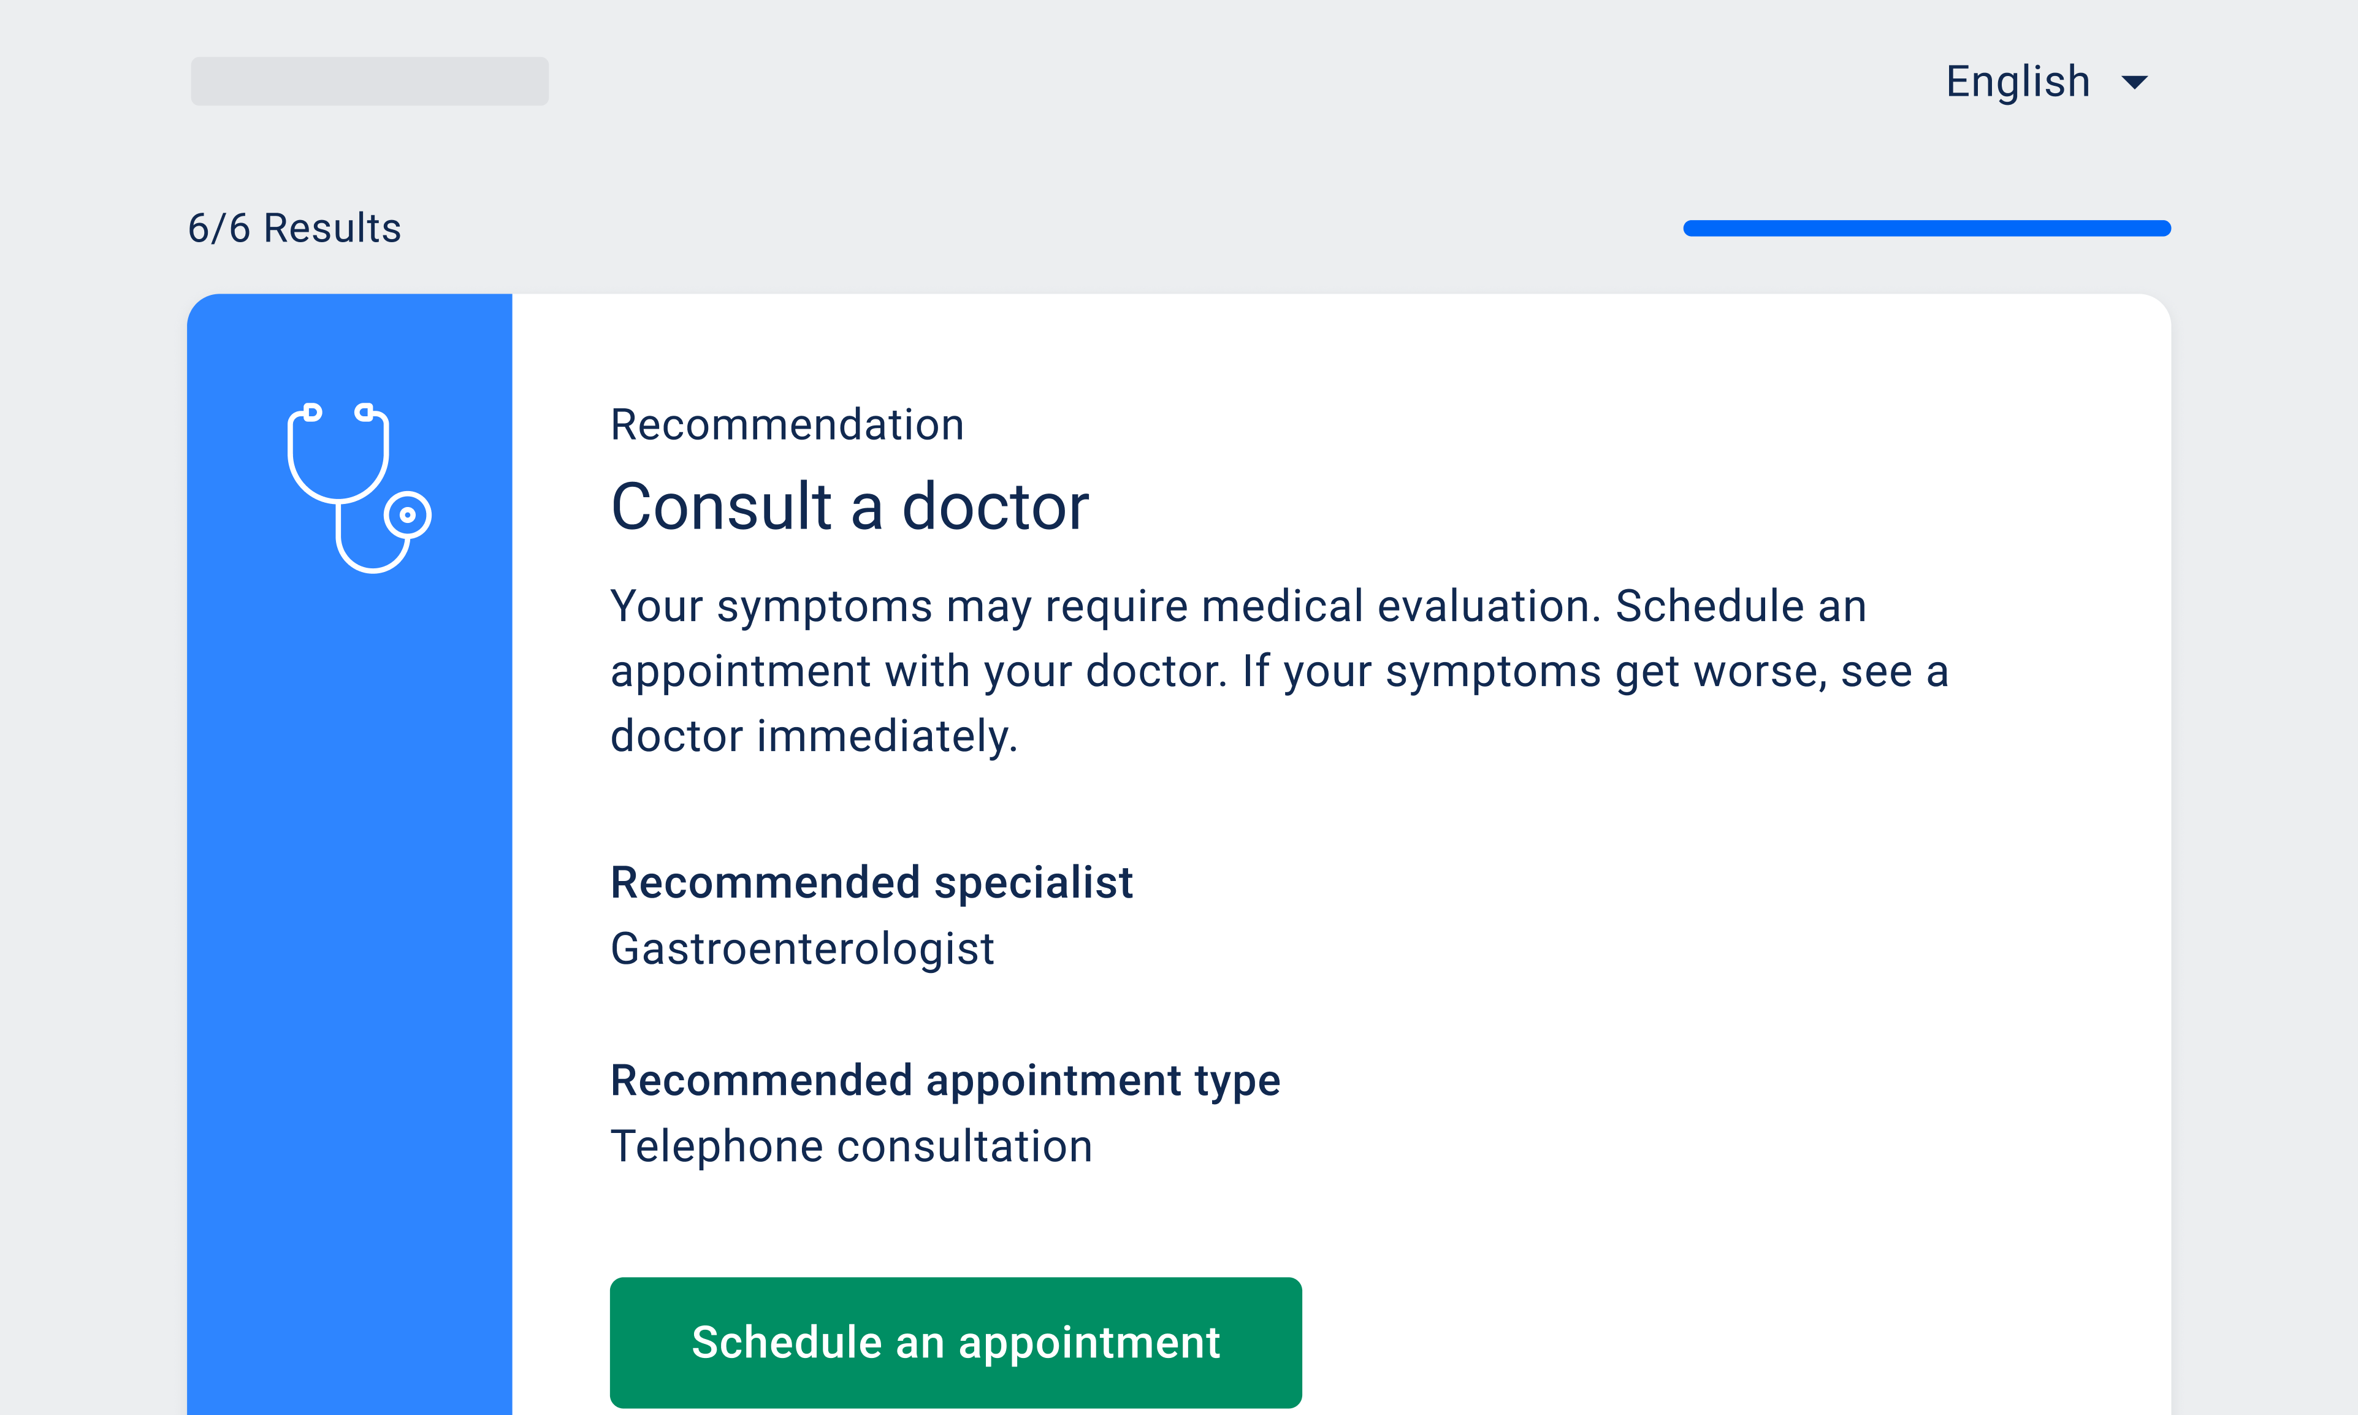Viewport: 2358px width, 1415px height.
Task: Click the gray logo placeholder in header
Action: [369, 81]
